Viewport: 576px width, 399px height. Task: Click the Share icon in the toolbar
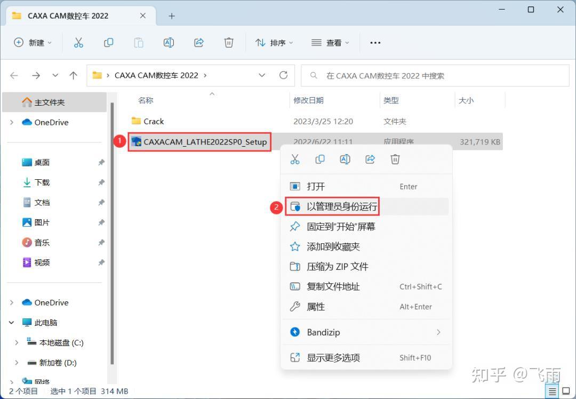coord(198,42)
